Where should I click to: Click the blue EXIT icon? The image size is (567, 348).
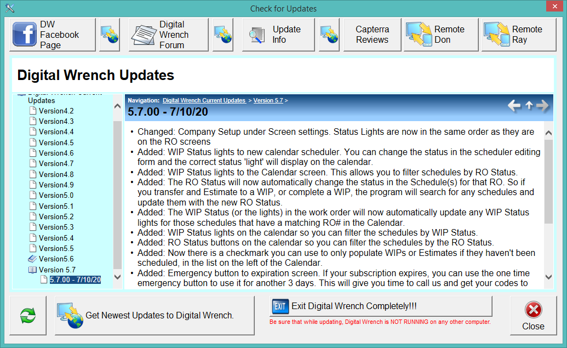coord(280,306)
